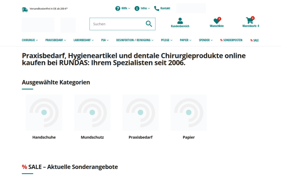Click the Wunschliste label
Image resolution: width=281 pixels, height=175 pixels.
[217, 26]
